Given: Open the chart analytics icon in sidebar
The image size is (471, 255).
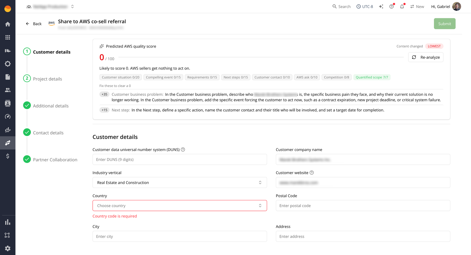Looking at the screenshot, I should tap(8, 130).
